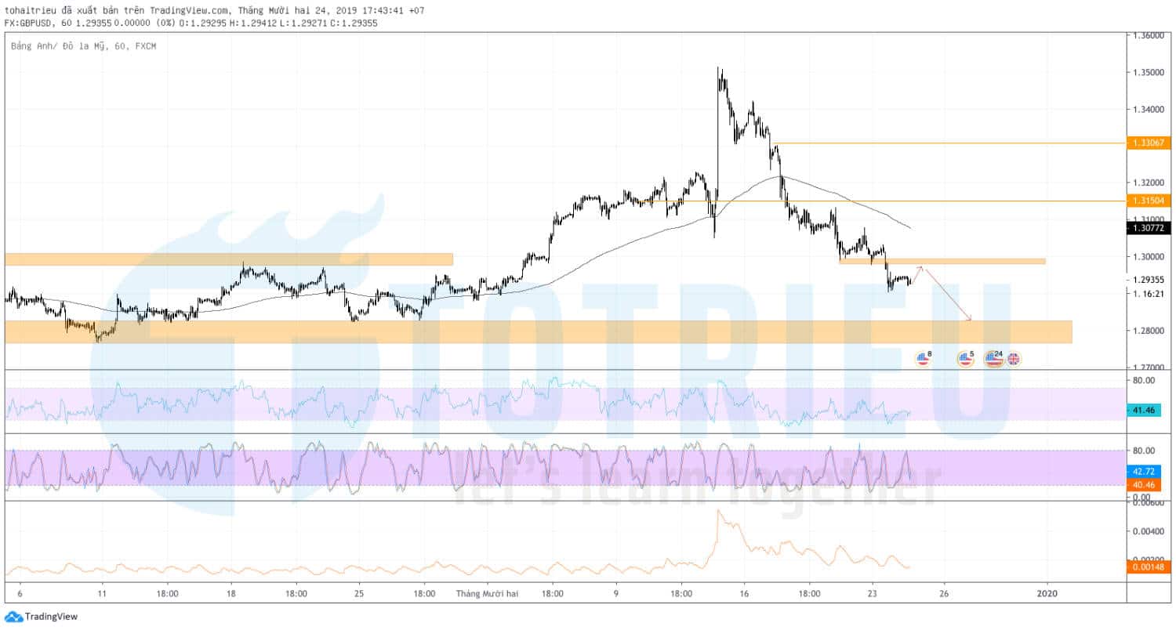Click the UK flag economic event icon
This screenshot has width=1176, height=630.
point(1013,359)
